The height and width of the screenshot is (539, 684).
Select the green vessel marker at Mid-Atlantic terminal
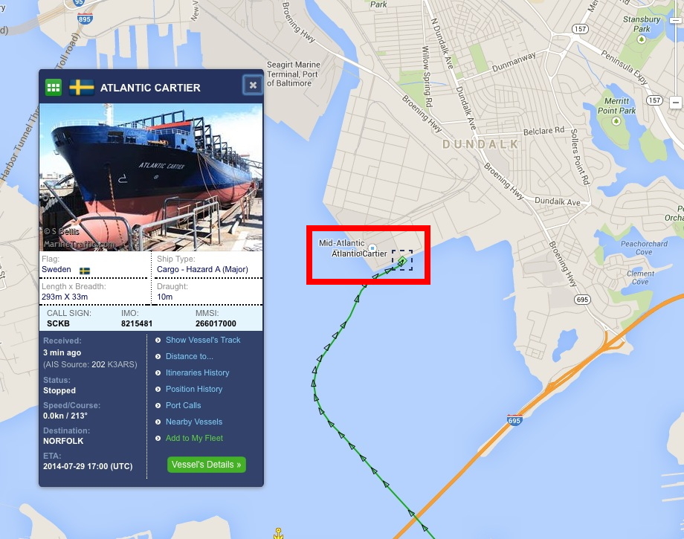pyautogui.click(x=402, y=261)
